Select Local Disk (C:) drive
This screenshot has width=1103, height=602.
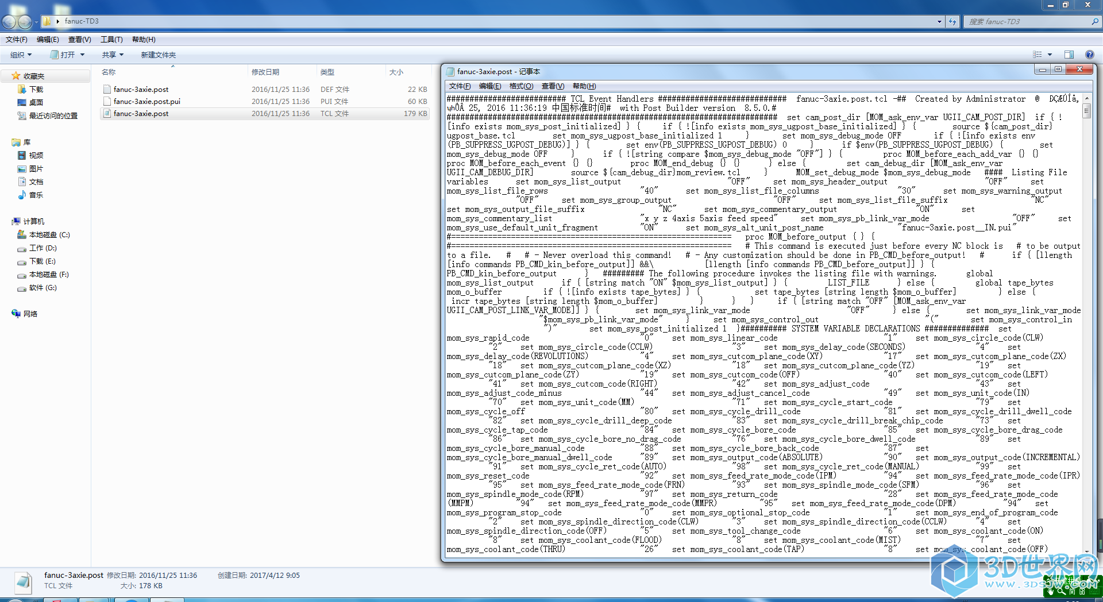click(49, 234)
